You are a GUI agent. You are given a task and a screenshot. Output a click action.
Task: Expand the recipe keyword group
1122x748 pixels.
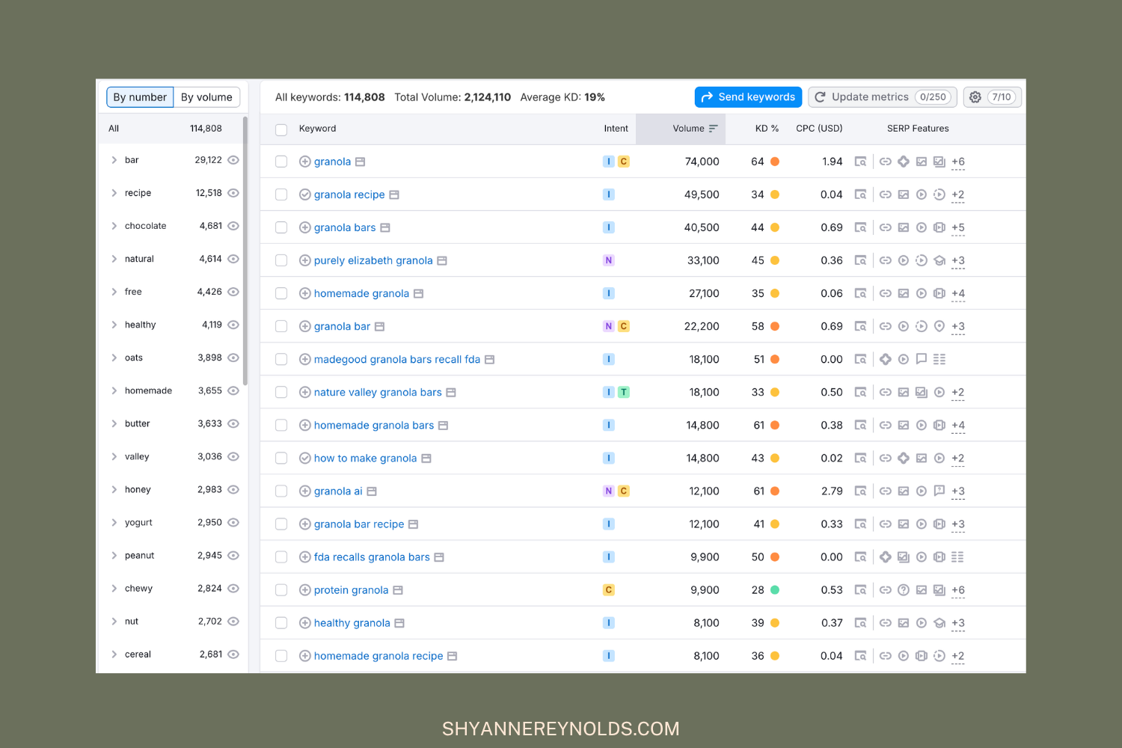(114, 193)
